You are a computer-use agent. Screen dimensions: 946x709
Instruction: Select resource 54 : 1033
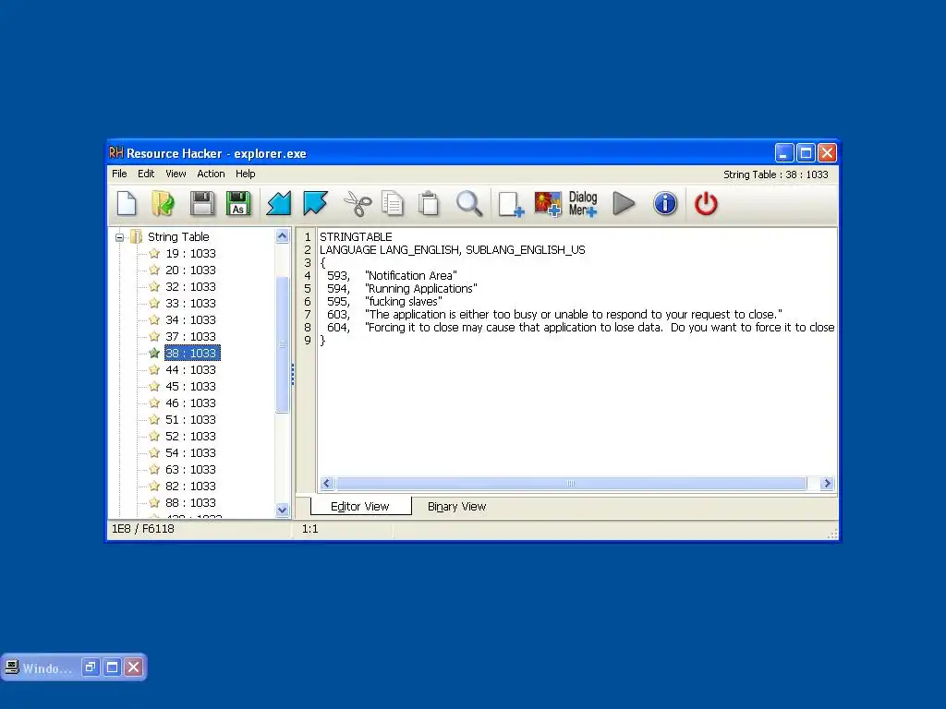coord(190,452)
